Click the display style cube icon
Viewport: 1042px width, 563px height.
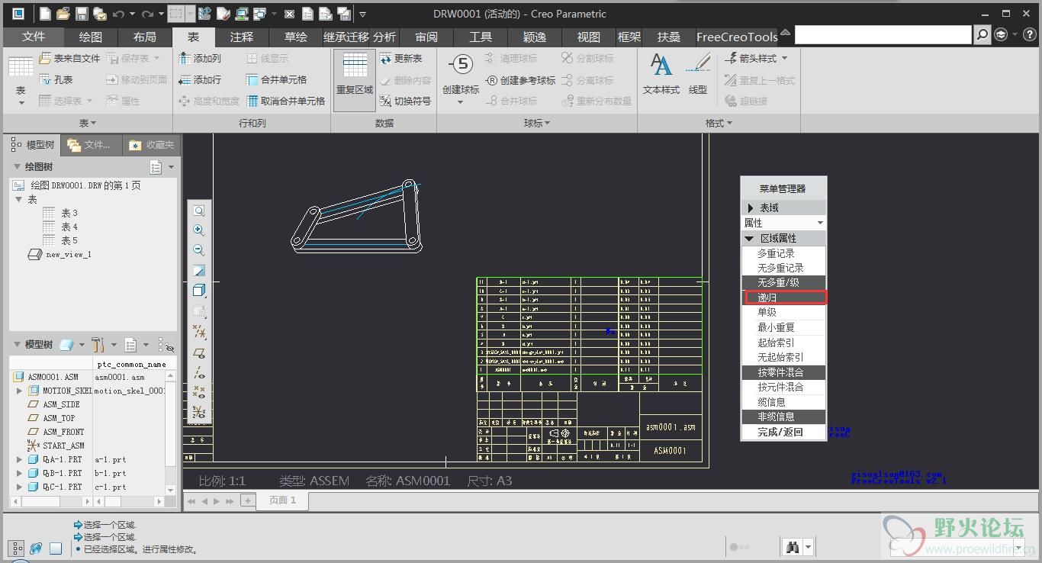(x=198, y=290)
